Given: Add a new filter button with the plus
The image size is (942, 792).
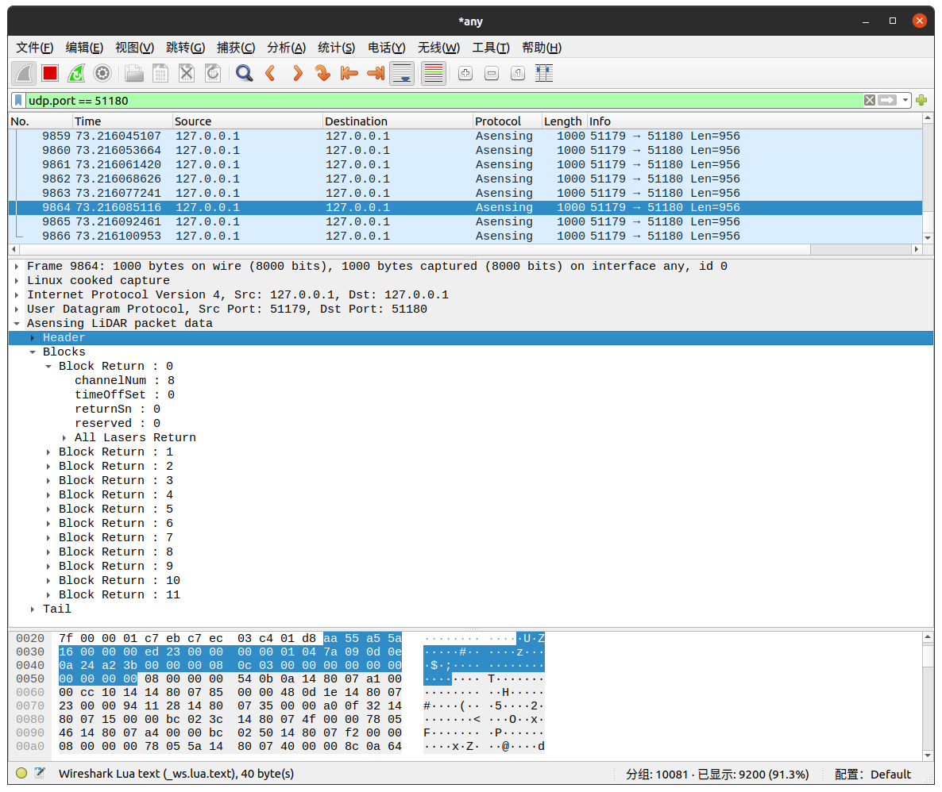Looking at the screenshot, I should point(921,100).
